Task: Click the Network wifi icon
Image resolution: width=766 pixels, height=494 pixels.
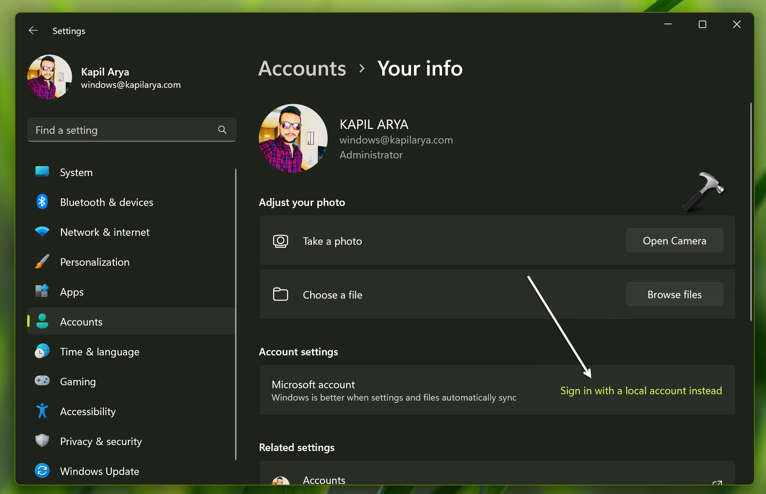Action: point(42,232)
